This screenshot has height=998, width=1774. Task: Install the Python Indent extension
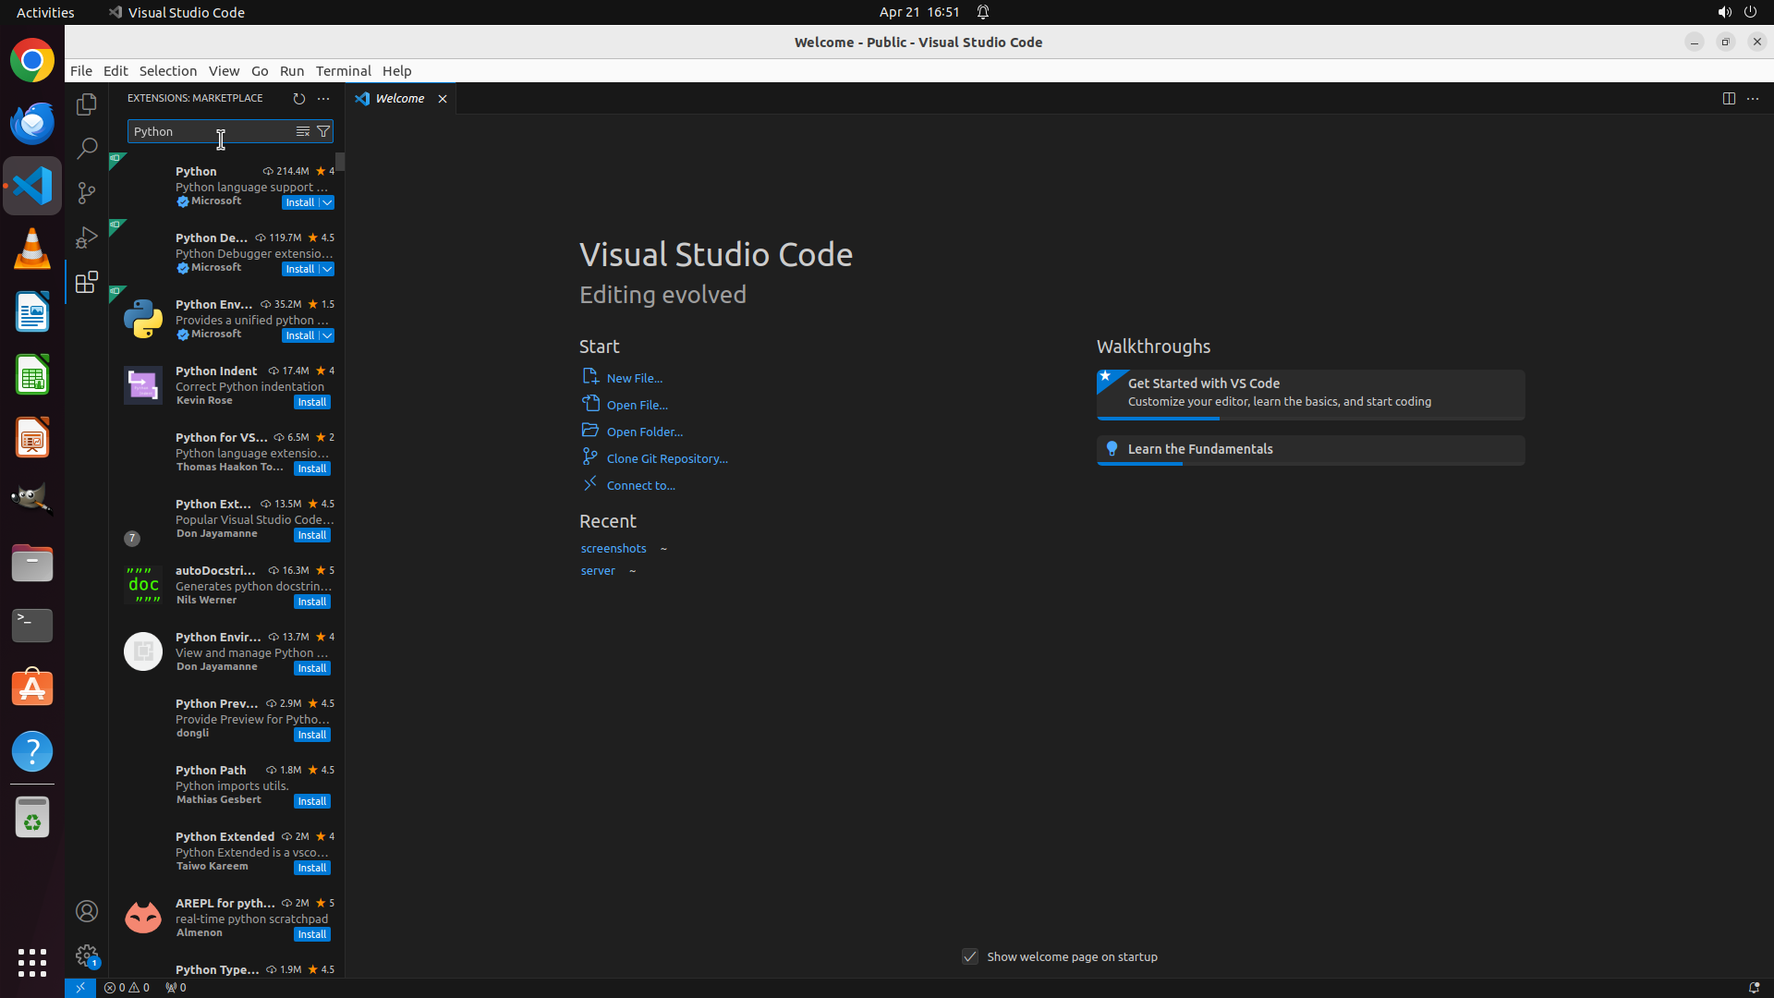[x=312, y=402]
